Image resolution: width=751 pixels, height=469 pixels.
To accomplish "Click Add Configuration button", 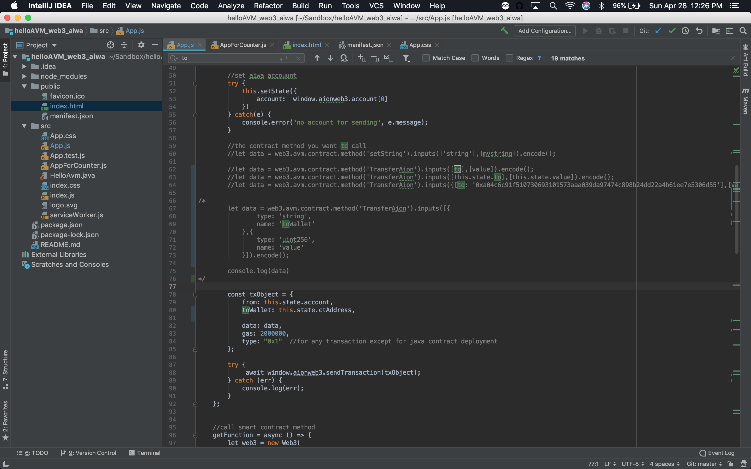I will pyautogui.click(x=545, y=31).
